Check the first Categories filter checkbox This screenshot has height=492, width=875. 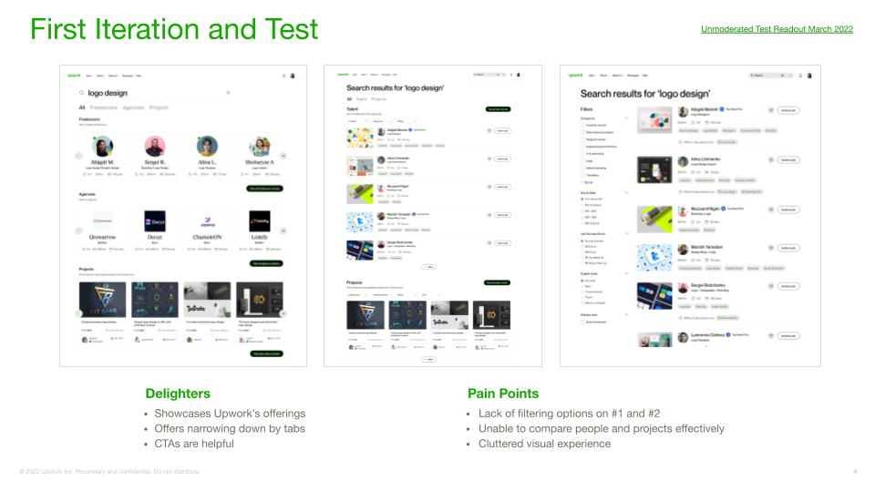582,125
